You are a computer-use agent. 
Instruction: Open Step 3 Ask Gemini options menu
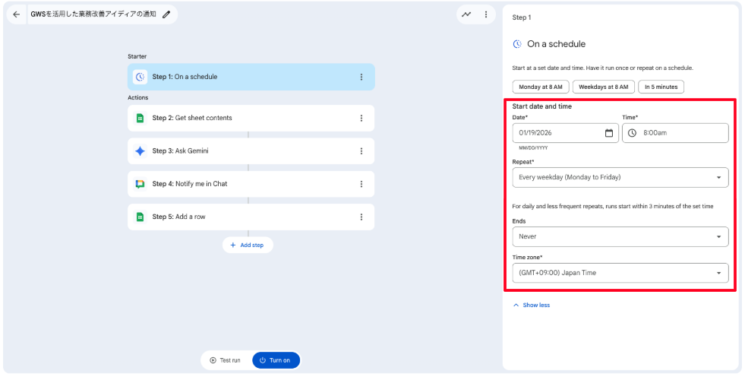[x=361, y=151]
